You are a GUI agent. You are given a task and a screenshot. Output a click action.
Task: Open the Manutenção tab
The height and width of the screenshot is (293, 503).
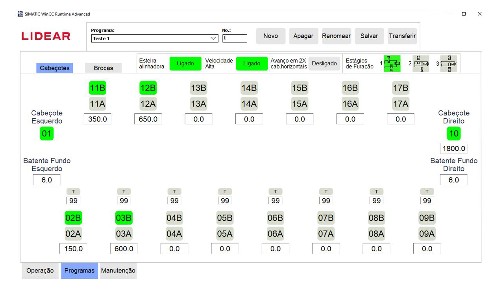[x=118, y=271]
